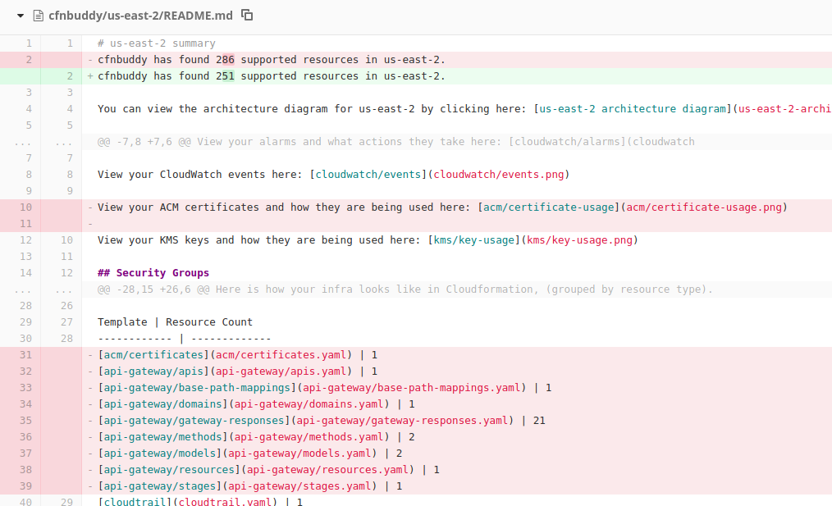The image size is (832, 506).
Task: Click 'api-gateway/apis.yaml' path text
Action: click(281, 372)
